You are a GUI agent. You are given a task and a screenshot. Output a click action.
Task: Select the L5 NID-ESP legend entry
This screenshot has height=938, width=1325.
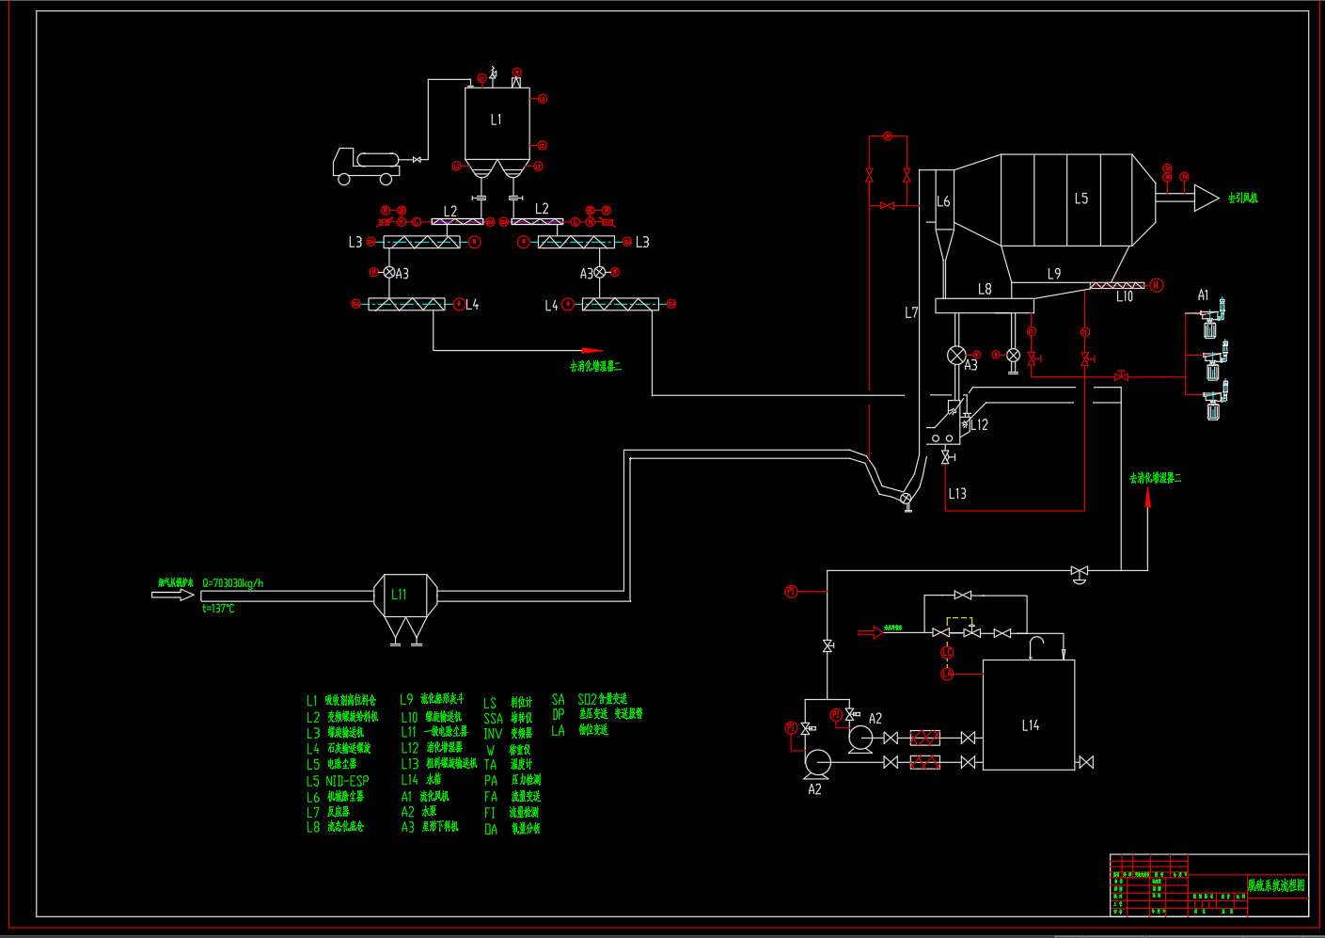coord(338,781)
